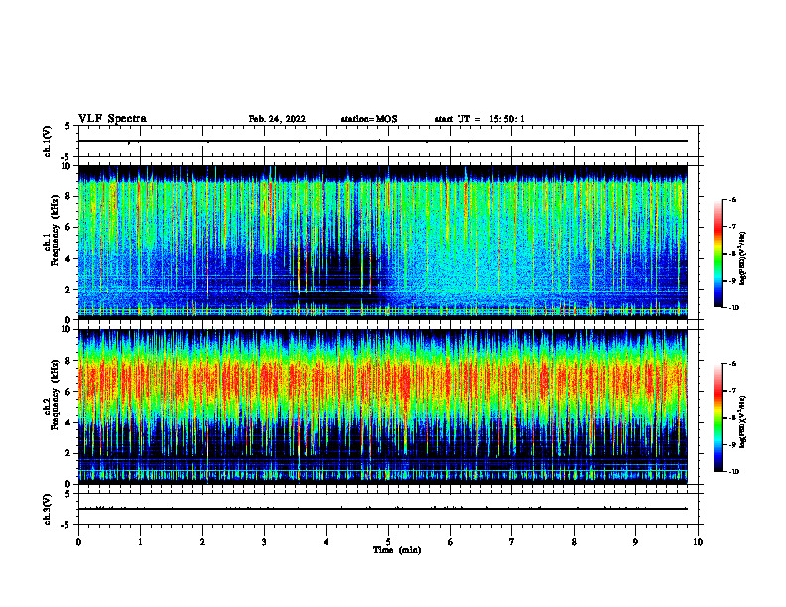Click the "-10" tick on the ch.2 colour bar
The height and width of the screenshot is (607, 786).
point(733,472)
